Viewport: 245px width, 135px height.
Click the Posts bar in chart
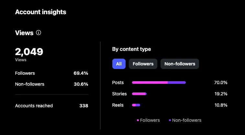pos(159,82)
